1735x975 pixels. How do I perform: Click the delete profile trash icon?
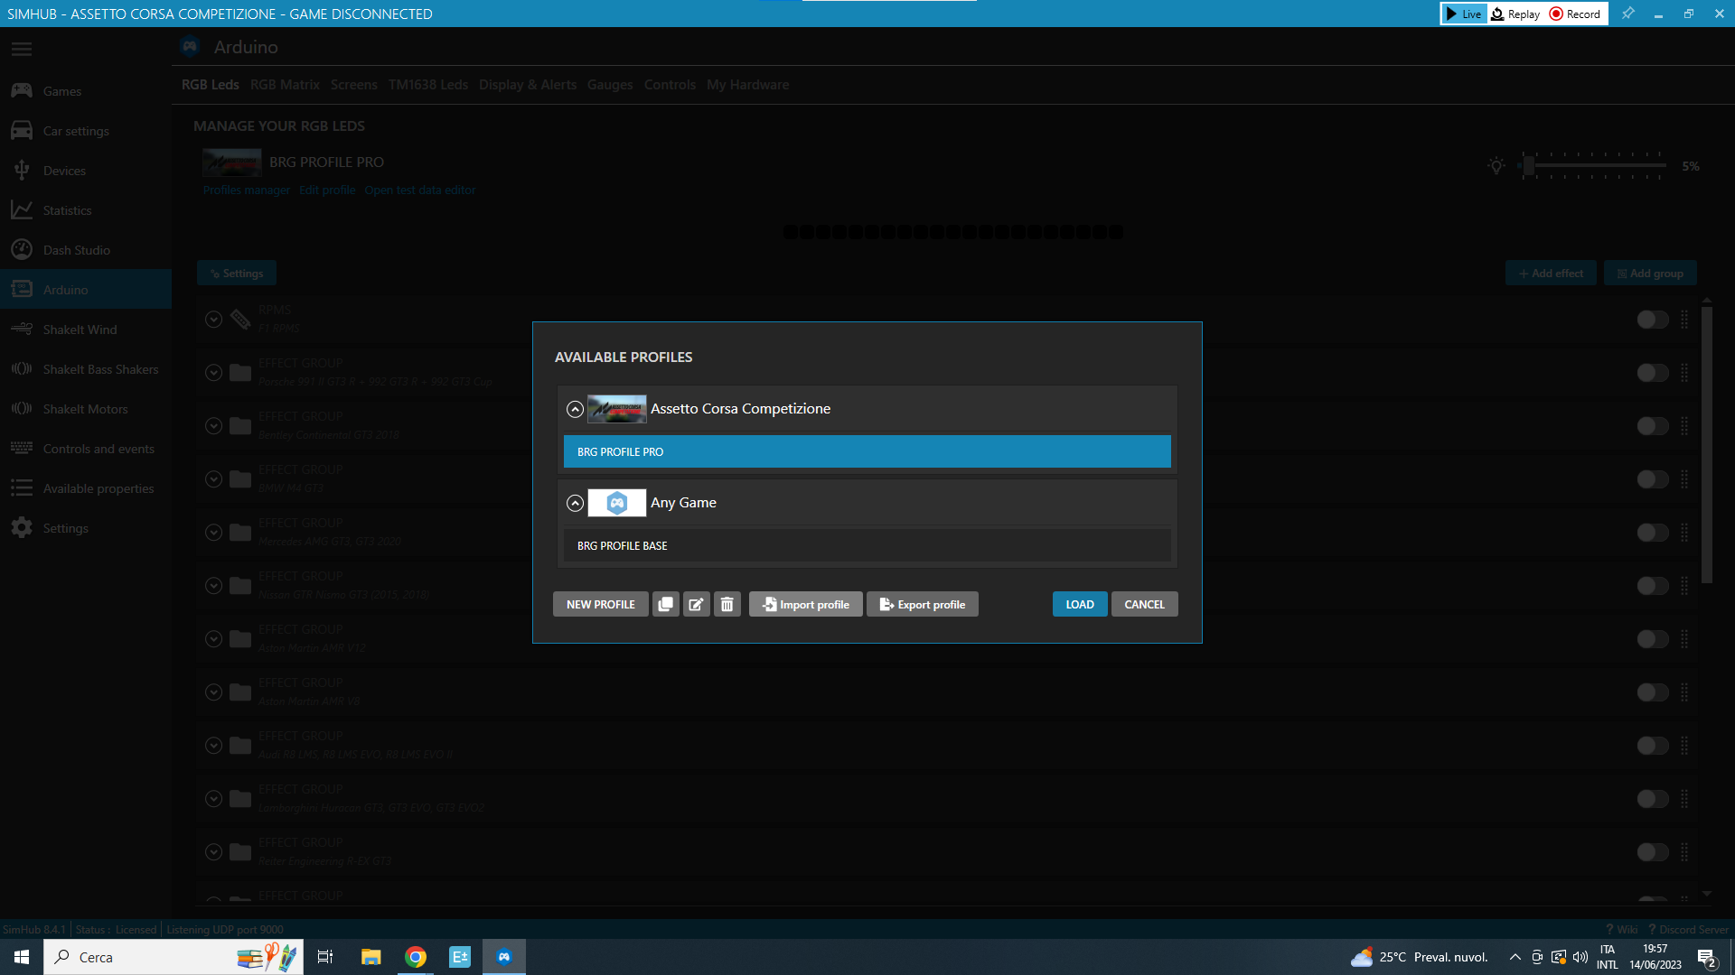(x=727, y=604)
